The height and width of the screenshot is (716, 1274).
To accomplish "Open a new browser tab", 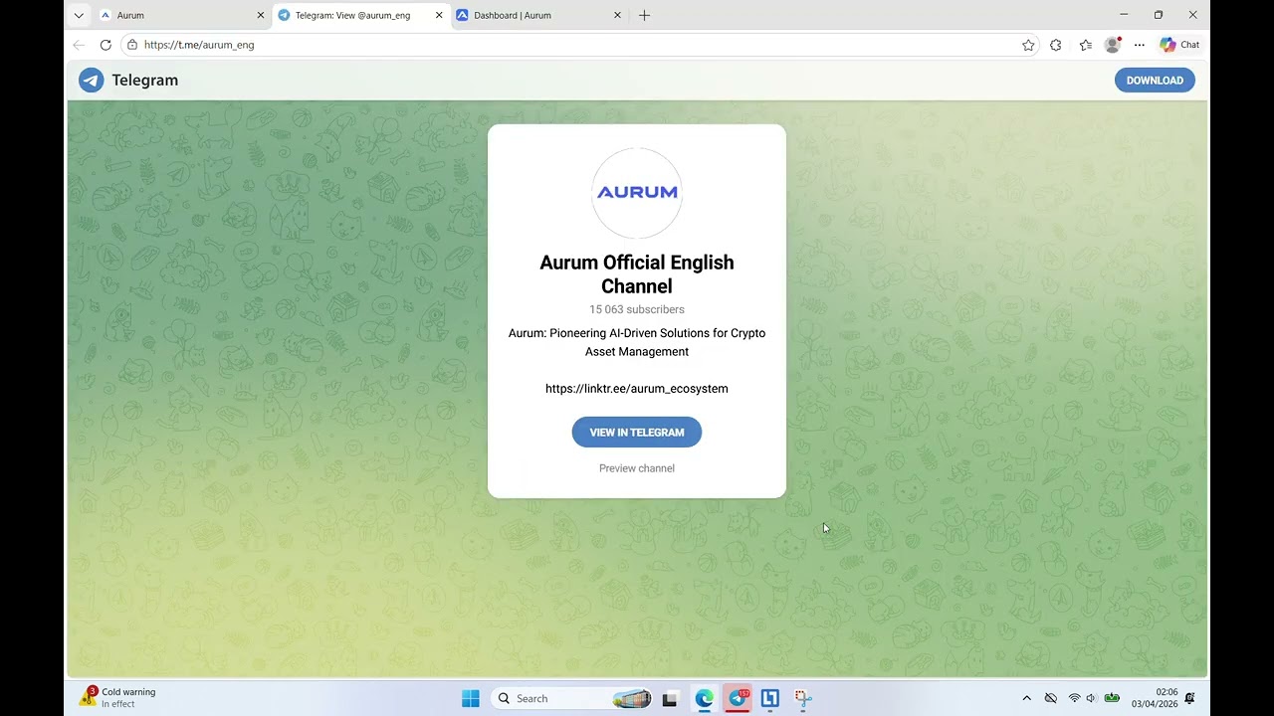I will [x=644, y=15].
